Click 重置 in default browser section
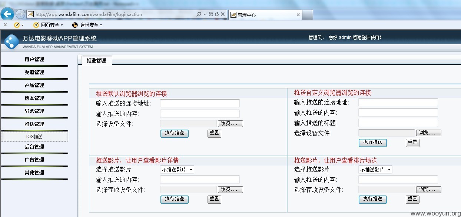Image resolution: width=461 pixels, height=217 pixels. (214, 133)
